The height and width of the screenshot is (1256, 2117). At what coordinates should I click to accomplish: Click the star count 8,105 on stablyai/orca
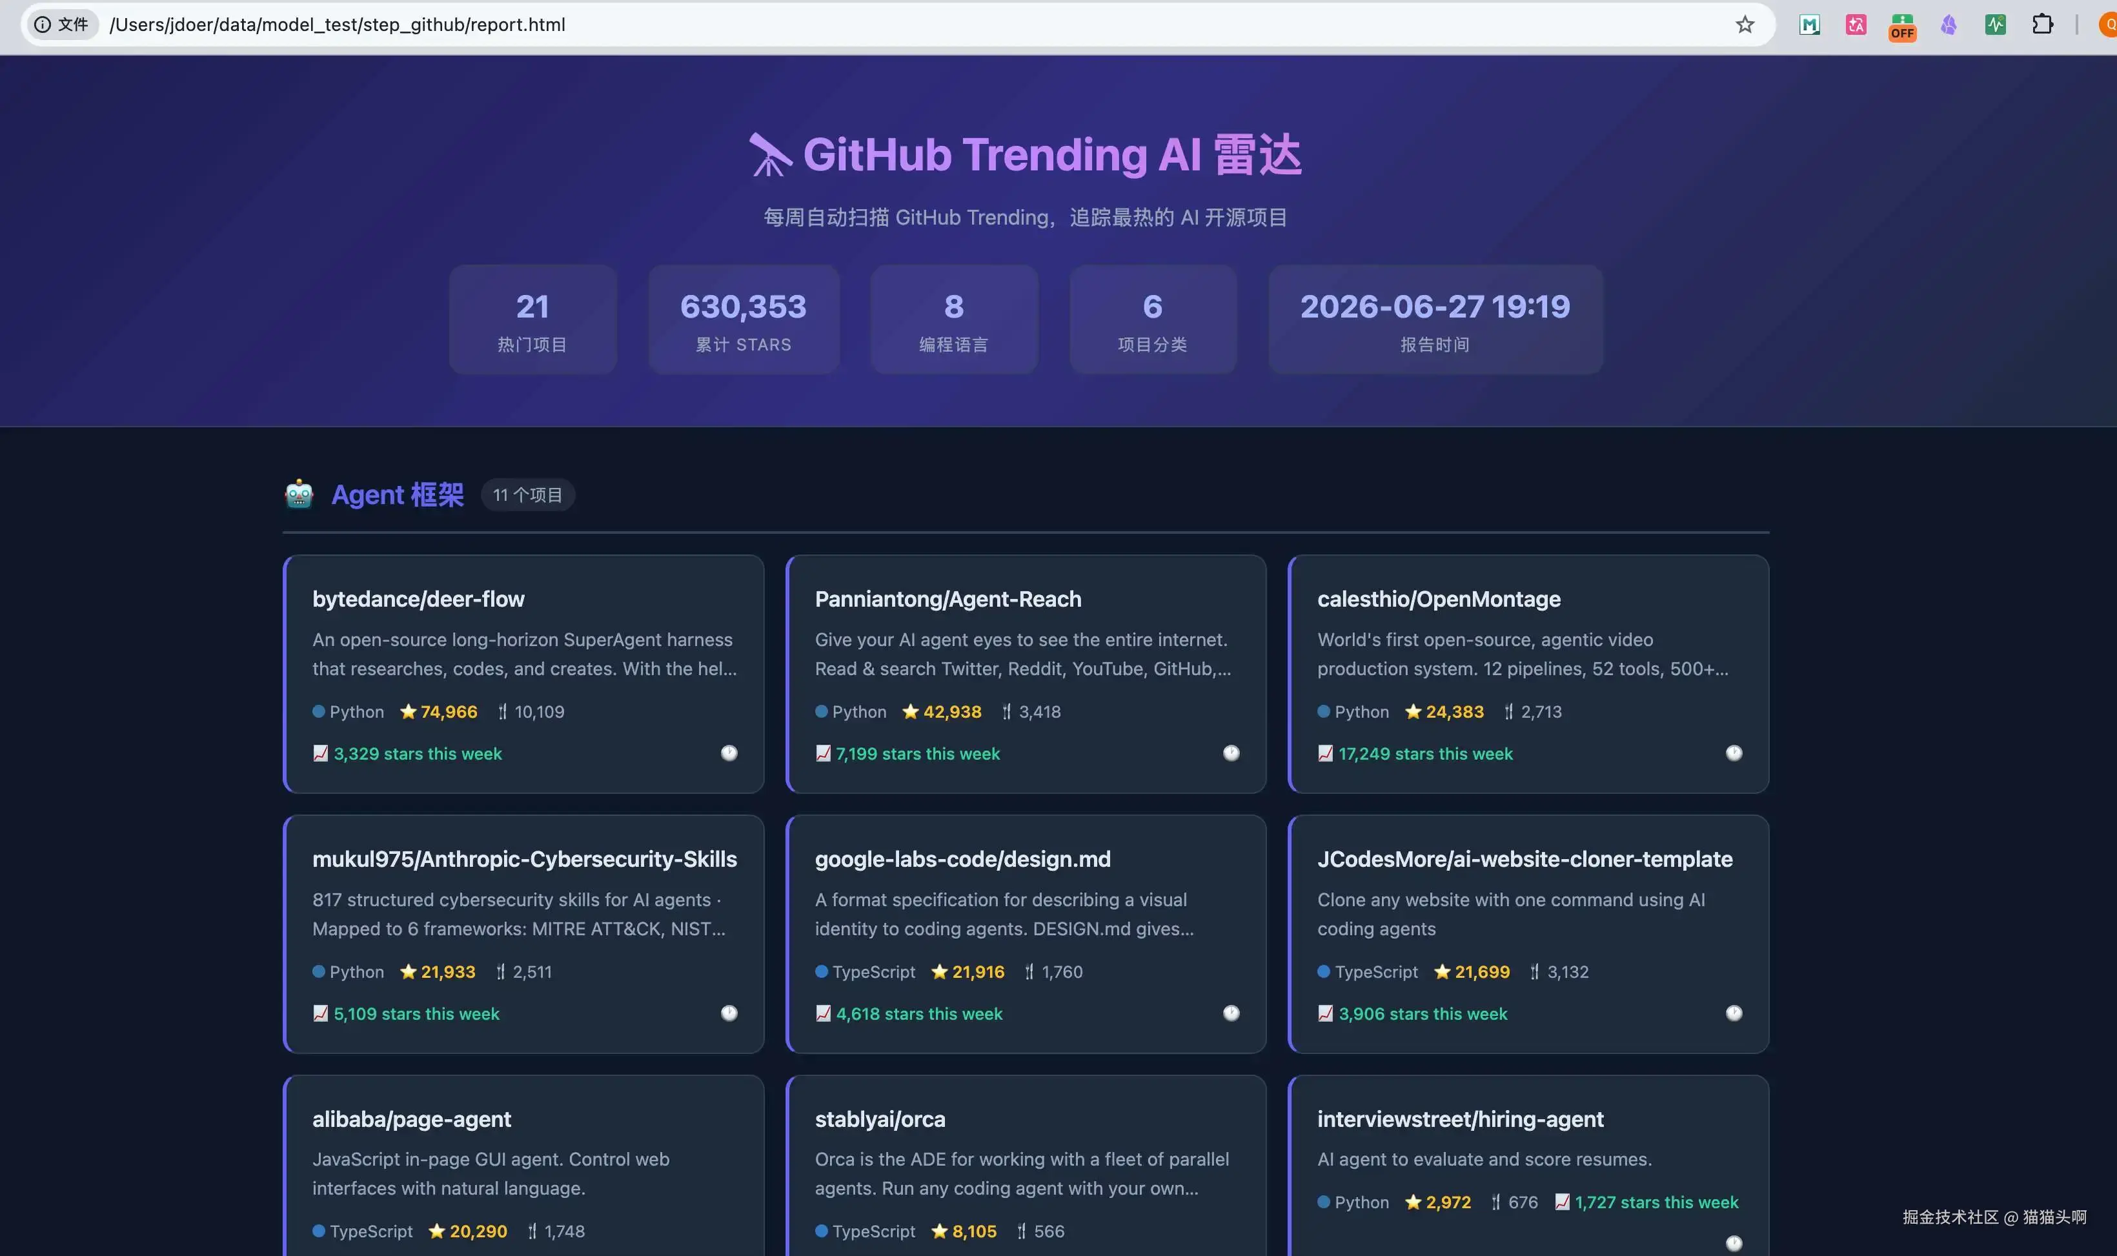pos(974,1231)
